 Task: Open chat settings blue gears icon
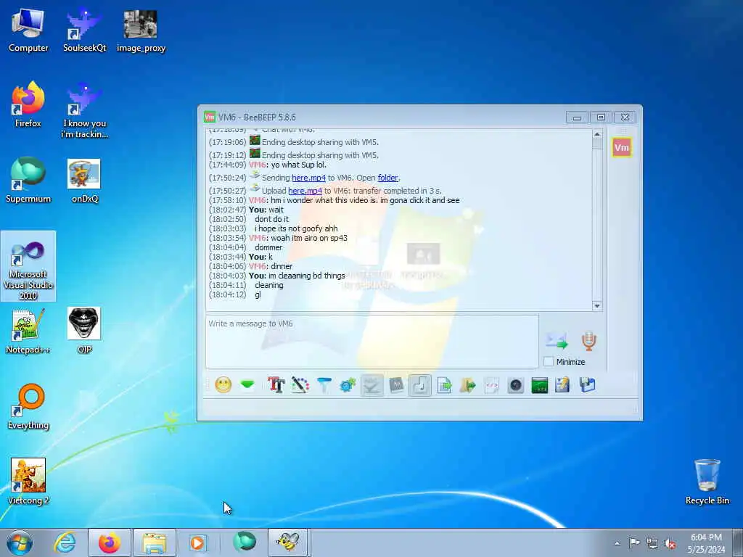348,384
